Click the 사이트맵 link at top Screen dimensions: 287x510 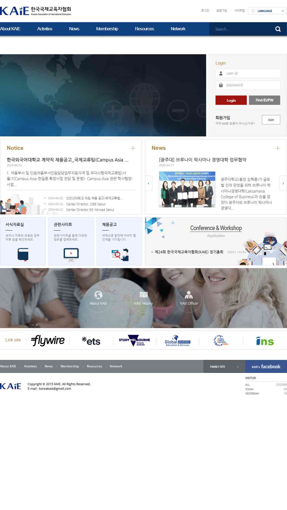(x=239, y=11)
